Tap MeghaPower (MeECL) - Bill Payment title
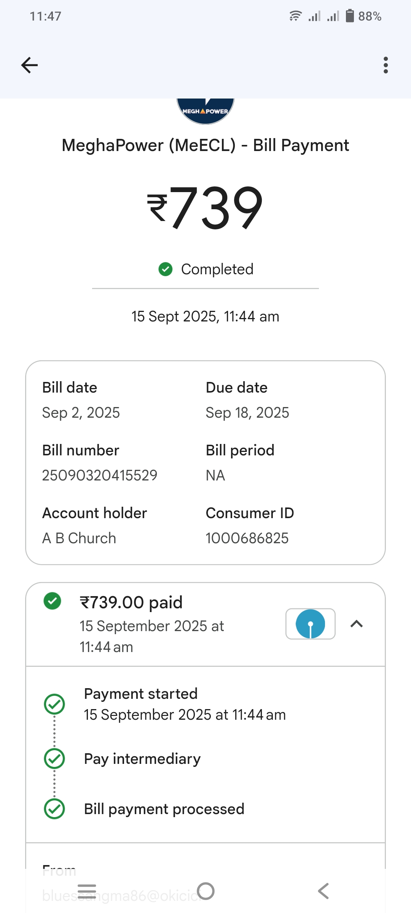 (205, 145)
